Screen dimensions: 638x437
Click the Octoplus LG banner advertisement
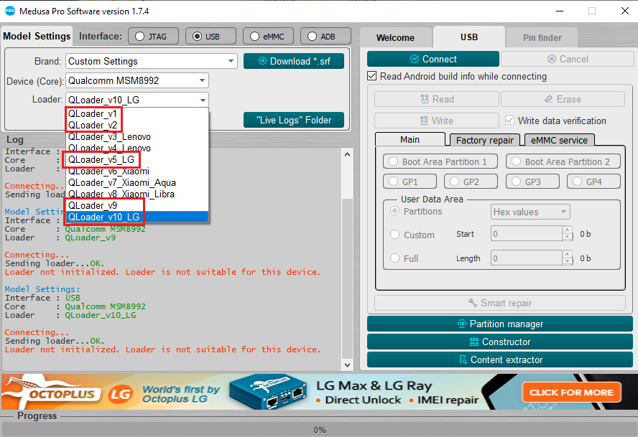tap(319, 392)
